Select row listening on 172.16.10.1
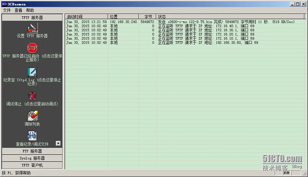The height and width of the screenshot is (177, 308). point(185,38)
